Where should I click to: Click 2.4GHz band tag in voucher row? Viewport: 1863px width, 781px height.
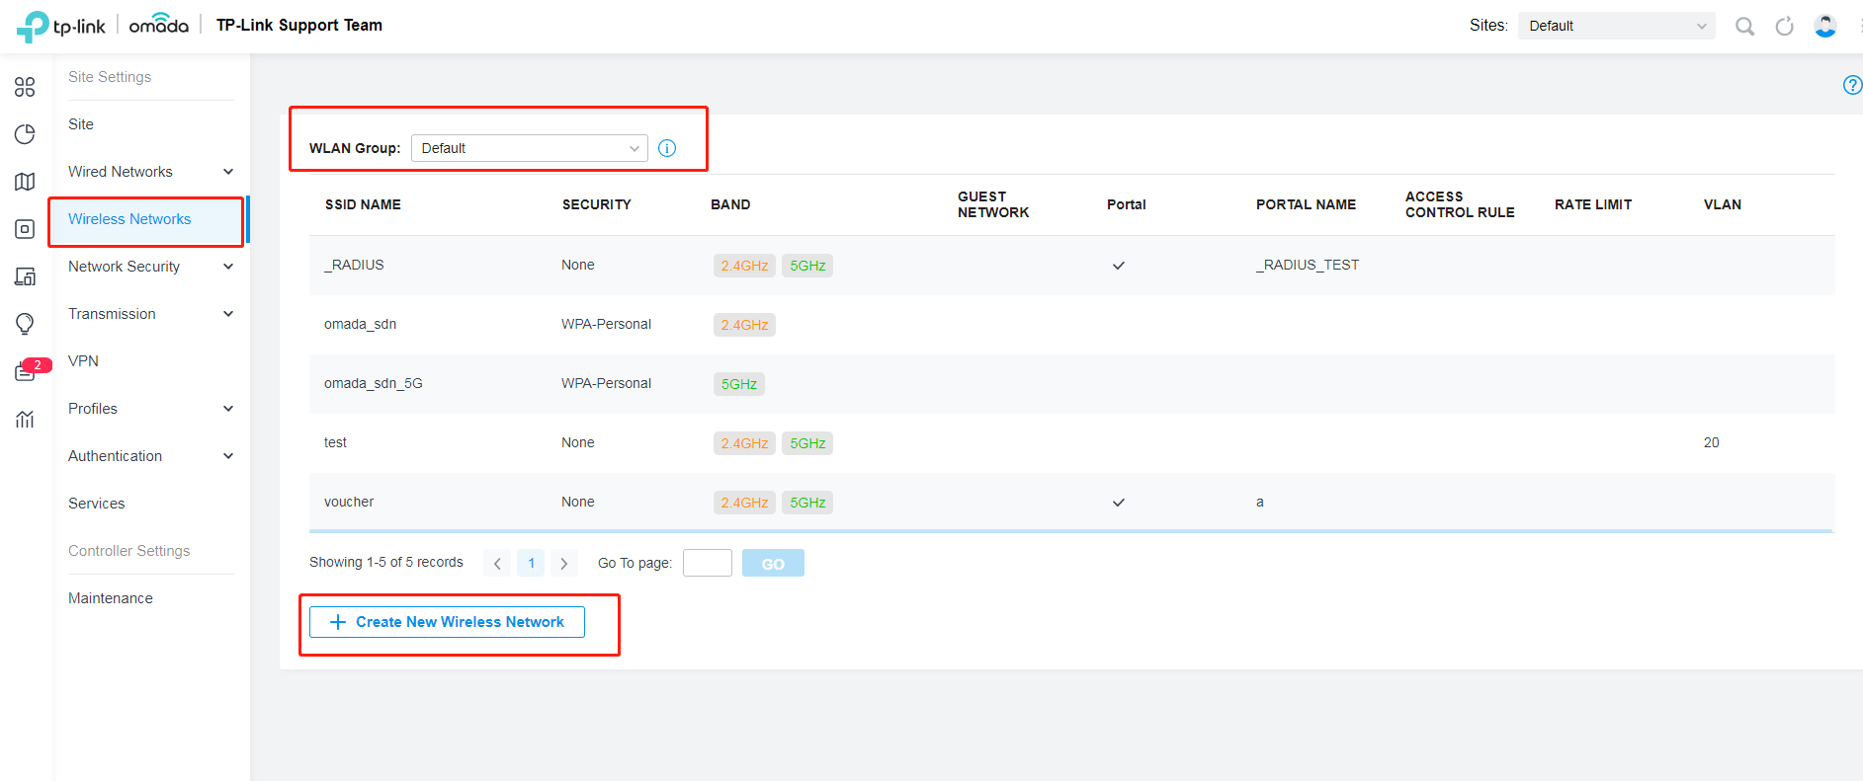pos(744,503)
